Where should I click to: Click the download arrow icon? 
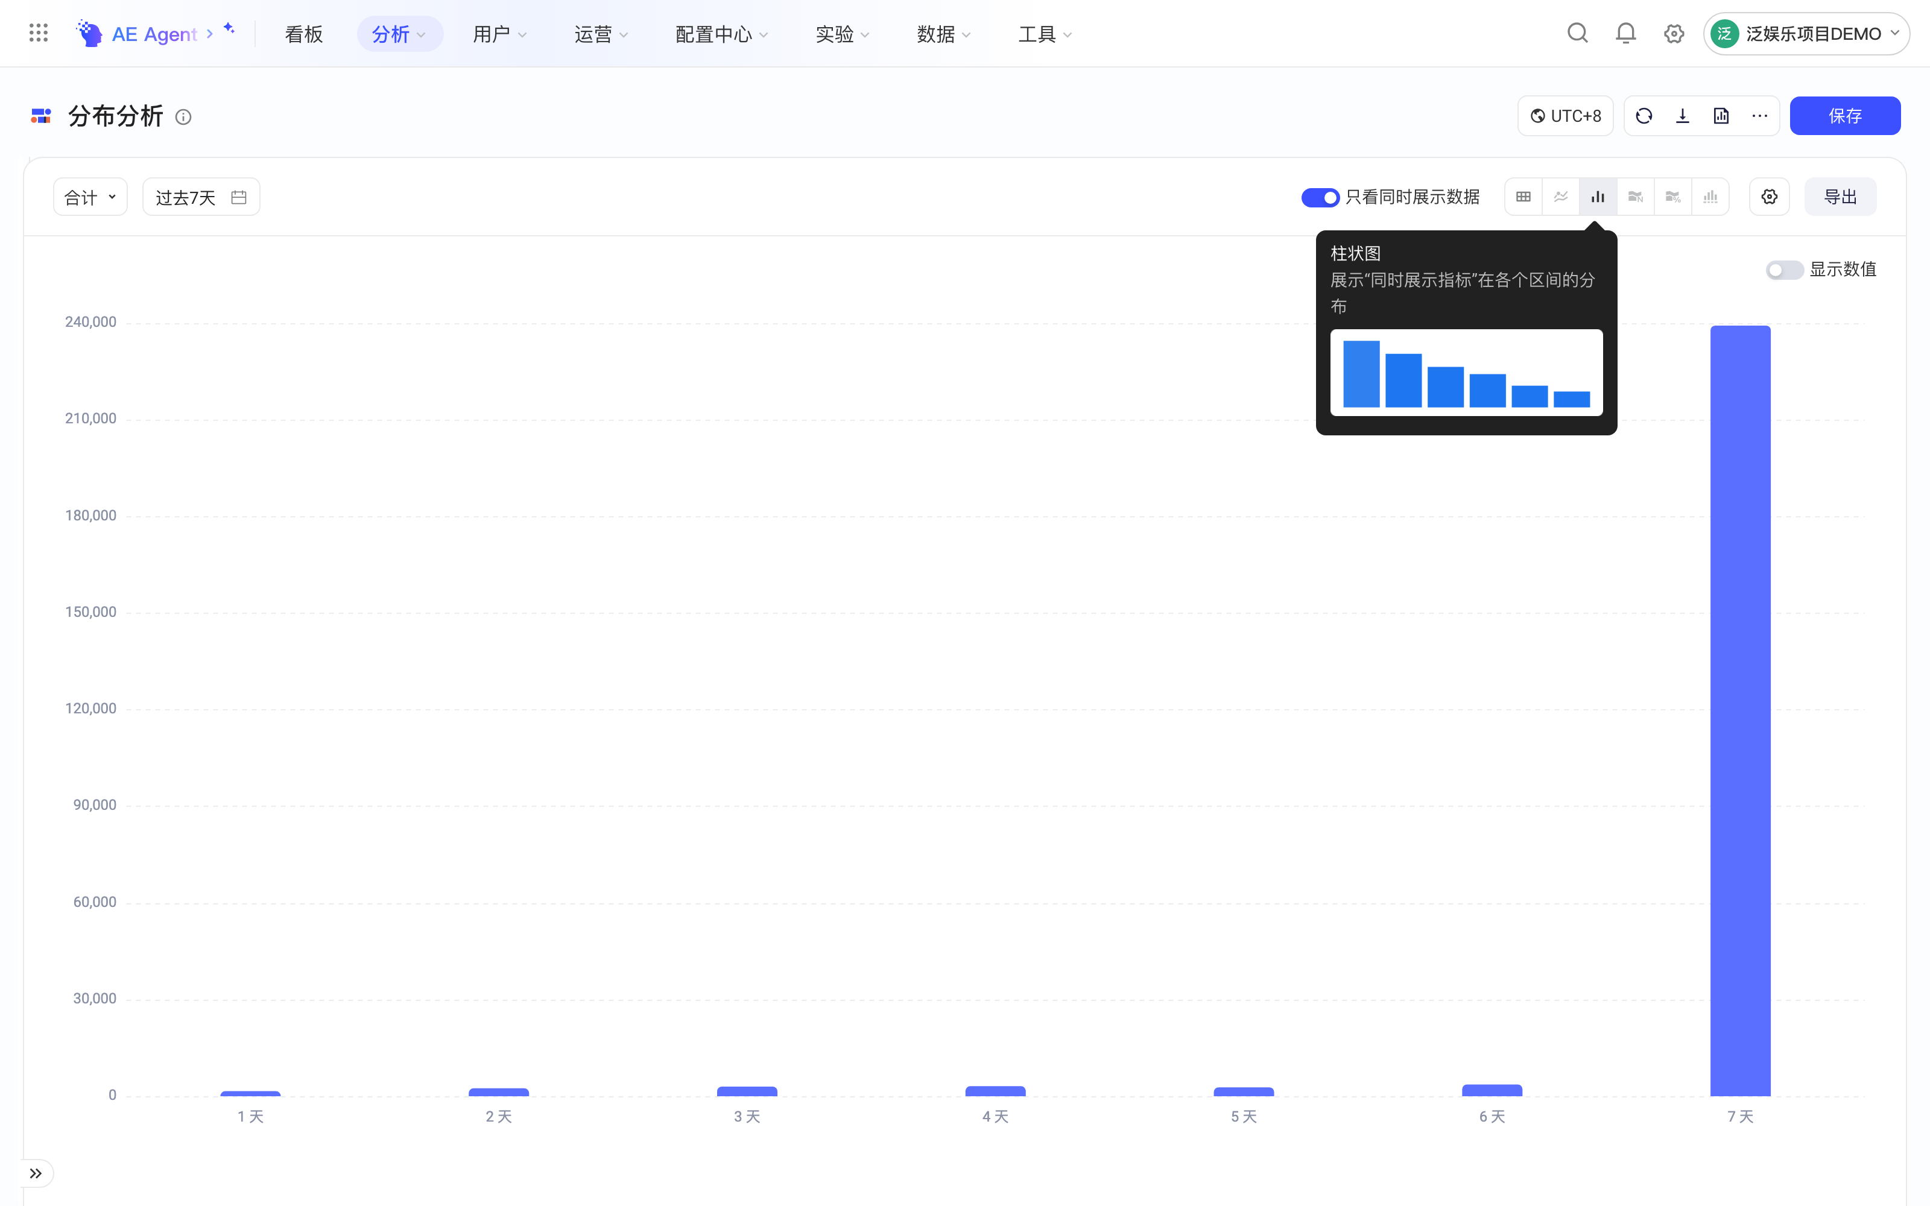pyautogui.click(x=1682, y=116)
